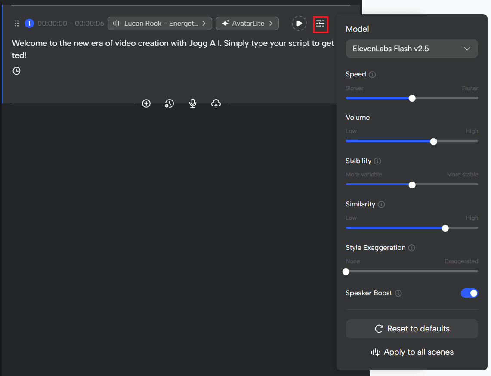Grab the scene drag handle dots
491x376 pixels.
[16, 24]
